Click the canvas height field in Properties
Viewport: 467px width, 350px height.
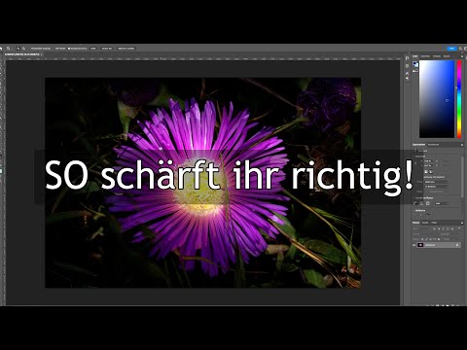(428, 165)
